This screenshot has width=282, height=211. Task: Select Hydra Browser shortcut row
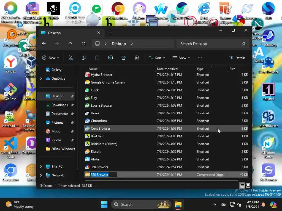[166, 75]
